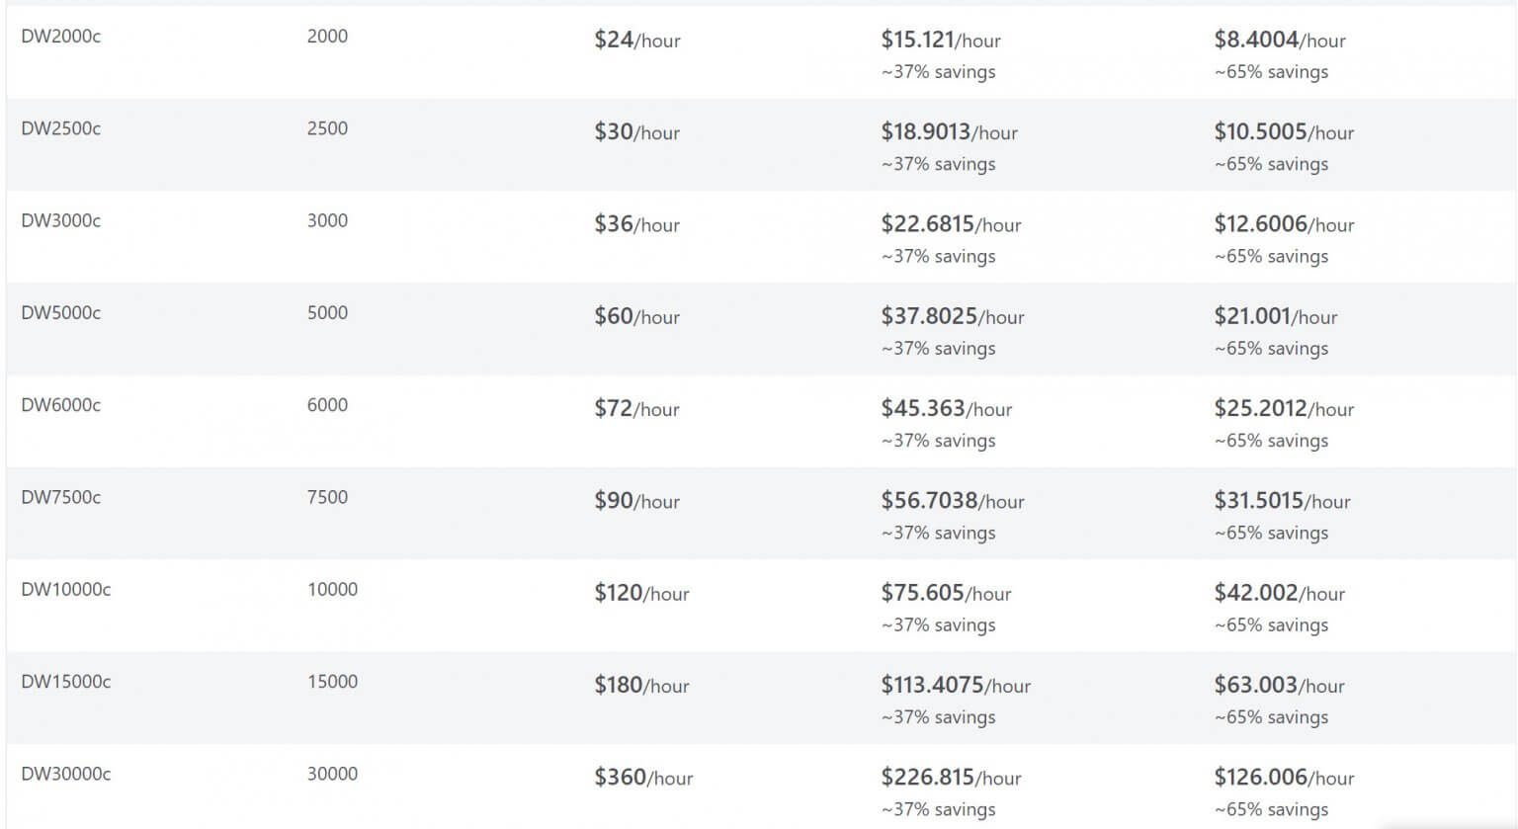Click the $8.4004/hour price
The height and width of the screenshot is (829, 1518).
(x=1279, y=40)
